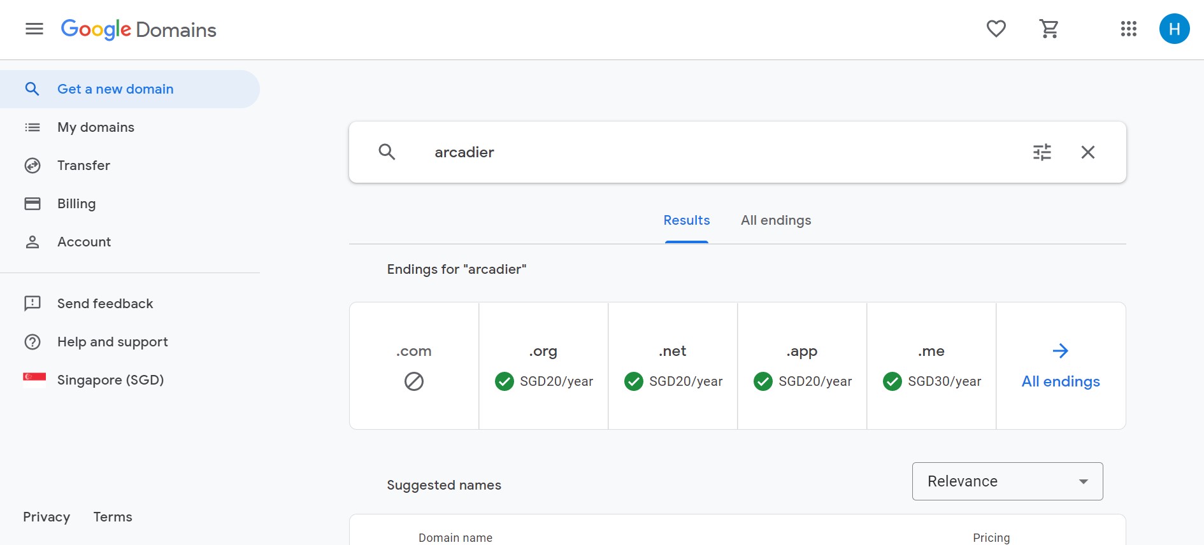Open search filter settings icon
This screenshot has width=1204, height=545.
pyautogui.click(x=1042, y=152)
